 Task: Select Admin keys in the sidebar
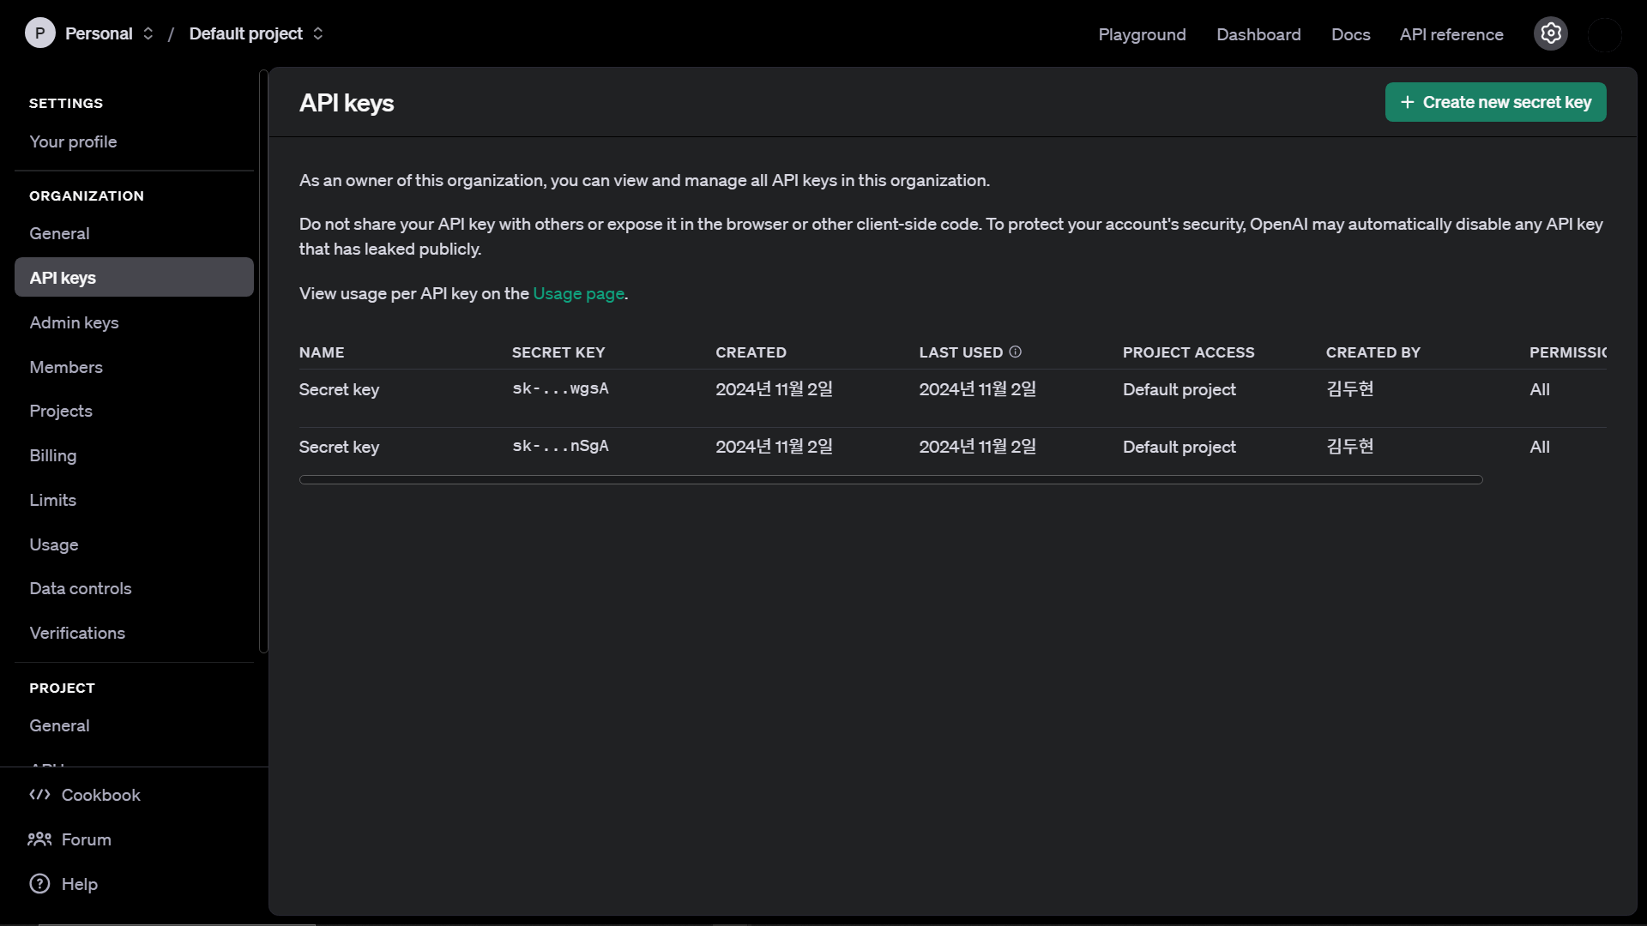tap(75, 322)
